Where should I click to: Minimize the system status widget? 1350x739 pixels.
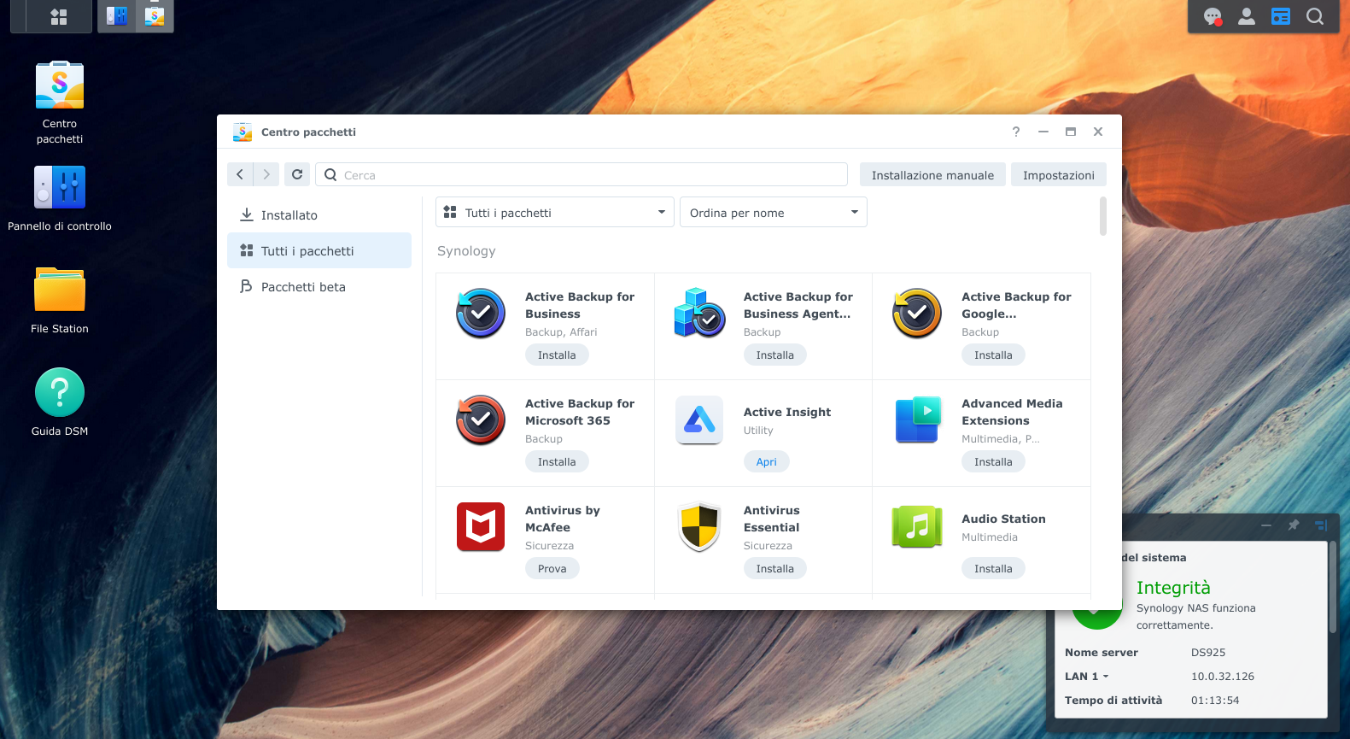coord(1266,525)
